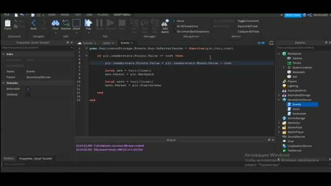This screenshot has height=186, width=331.
Task: Fold the function at code line 1
Action: point(86,48)
